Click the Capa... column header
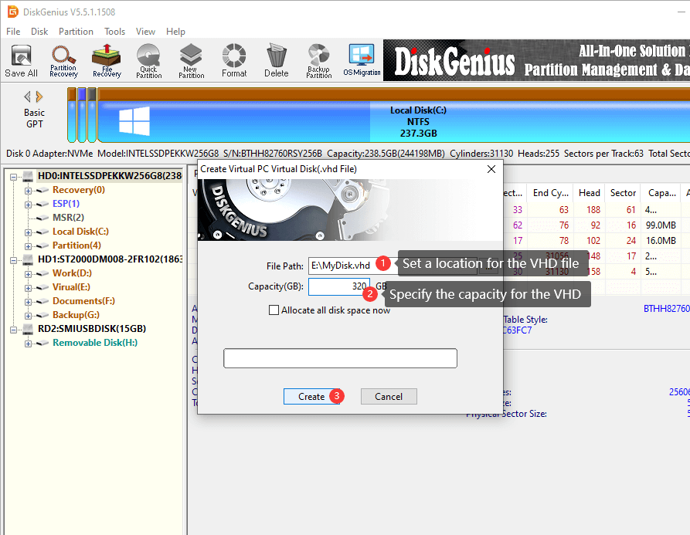Screen dimensions: 690x535 point(662,193)
